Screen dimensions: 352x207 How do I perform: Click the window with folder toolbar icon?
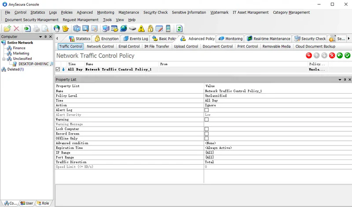pyautogui.click(x=114, y=29)
